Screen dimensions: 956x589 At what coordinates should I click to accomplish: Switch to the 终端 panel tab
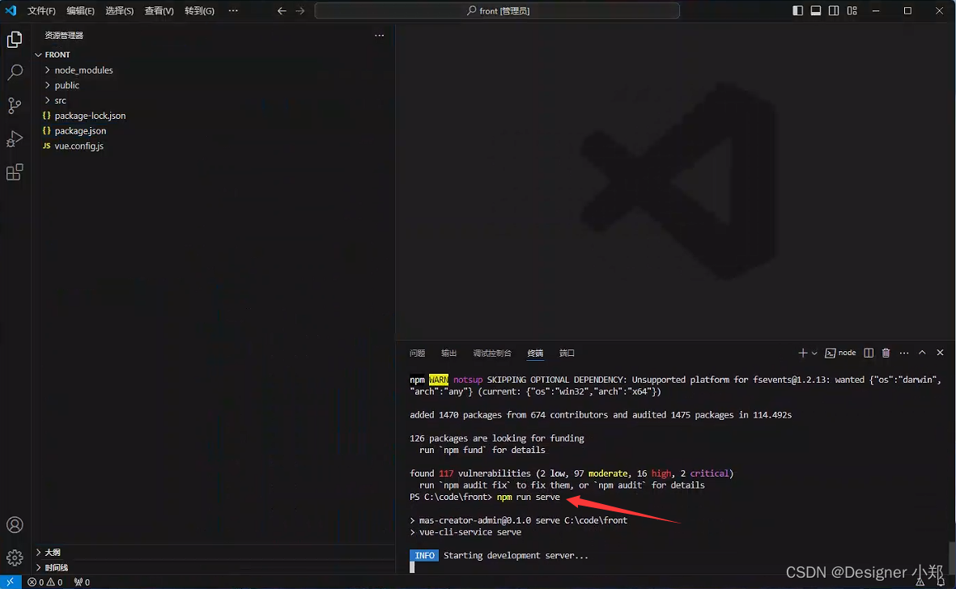(535, 354)
